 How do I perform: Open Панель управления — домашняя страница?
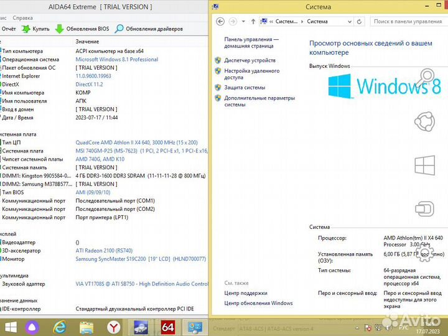[251, 42]
